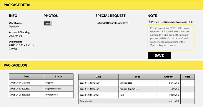Click the Germany warehouse value
The height and width of the screenshot is (107, 203).
(14, 27)
